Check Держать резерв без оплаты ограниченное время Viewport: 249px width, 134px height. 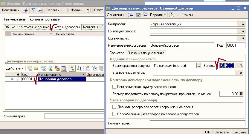coord(114,107)
